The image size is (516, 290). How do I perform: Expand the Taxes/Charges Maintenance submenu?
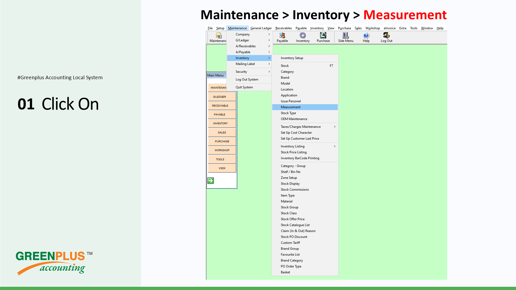(305, 127)
